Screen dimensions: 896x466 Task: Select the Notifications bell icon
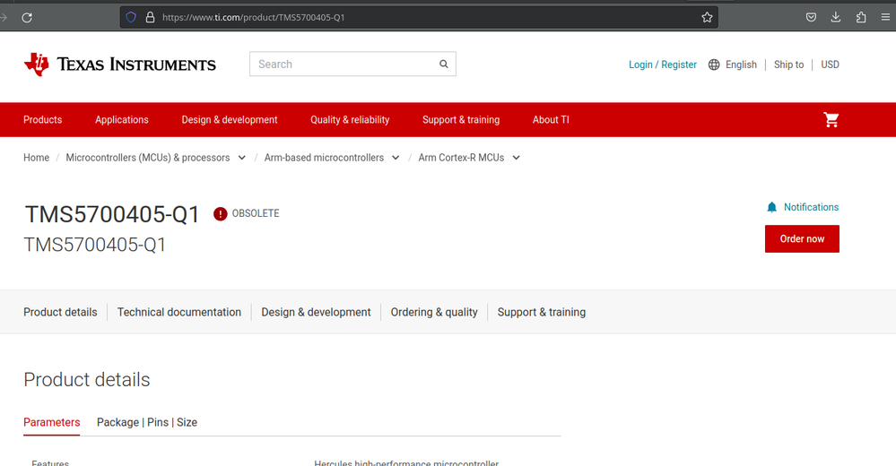click(x=771, y=207)
